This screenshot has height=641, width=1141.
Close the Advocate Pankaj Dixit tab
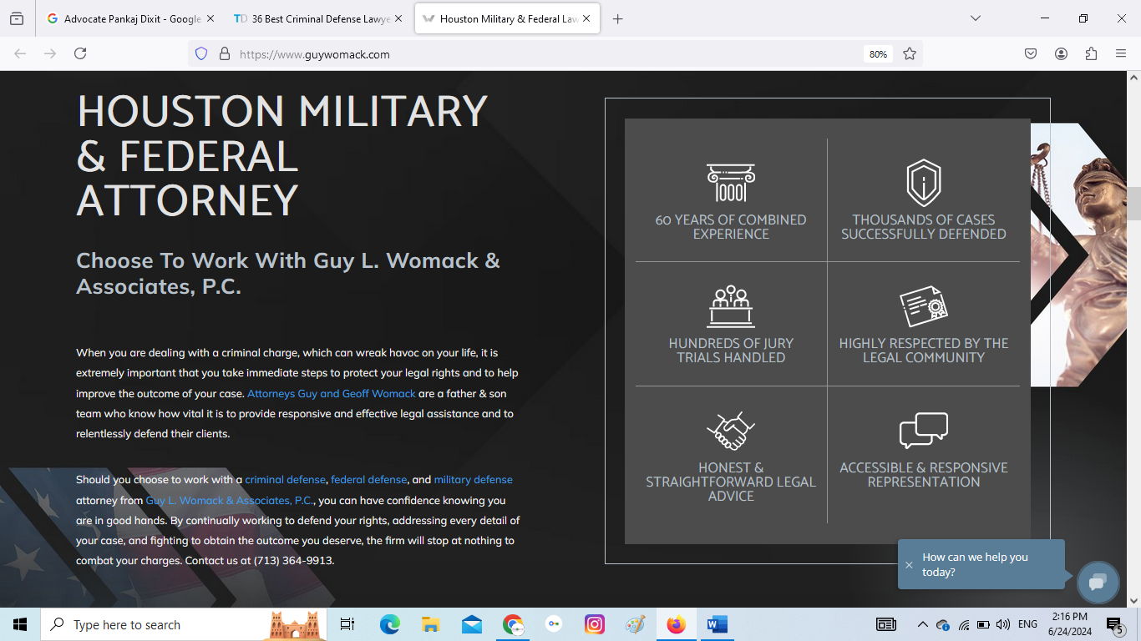210,18
